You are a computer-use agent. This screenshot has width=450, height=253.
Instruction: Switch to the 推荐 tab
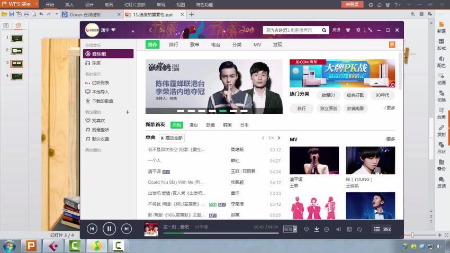click(x=152, y=44)
